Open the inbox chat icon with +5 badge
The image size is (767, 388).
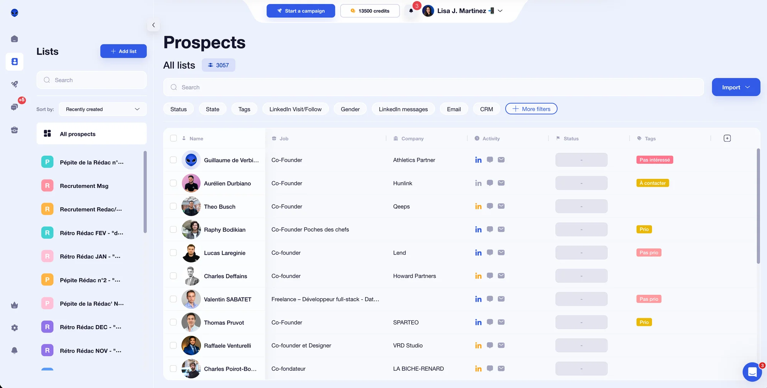click(x=15, y=107)
